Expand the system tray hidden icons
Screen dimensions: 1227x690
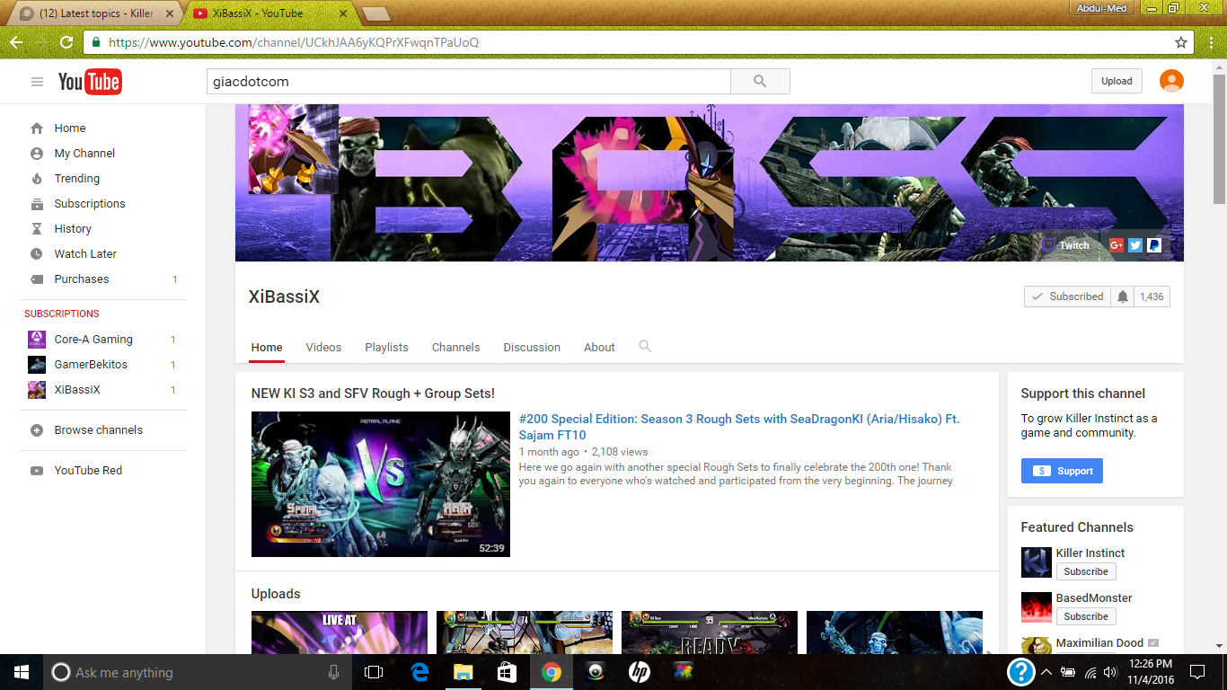click(x=1046, y=672)
